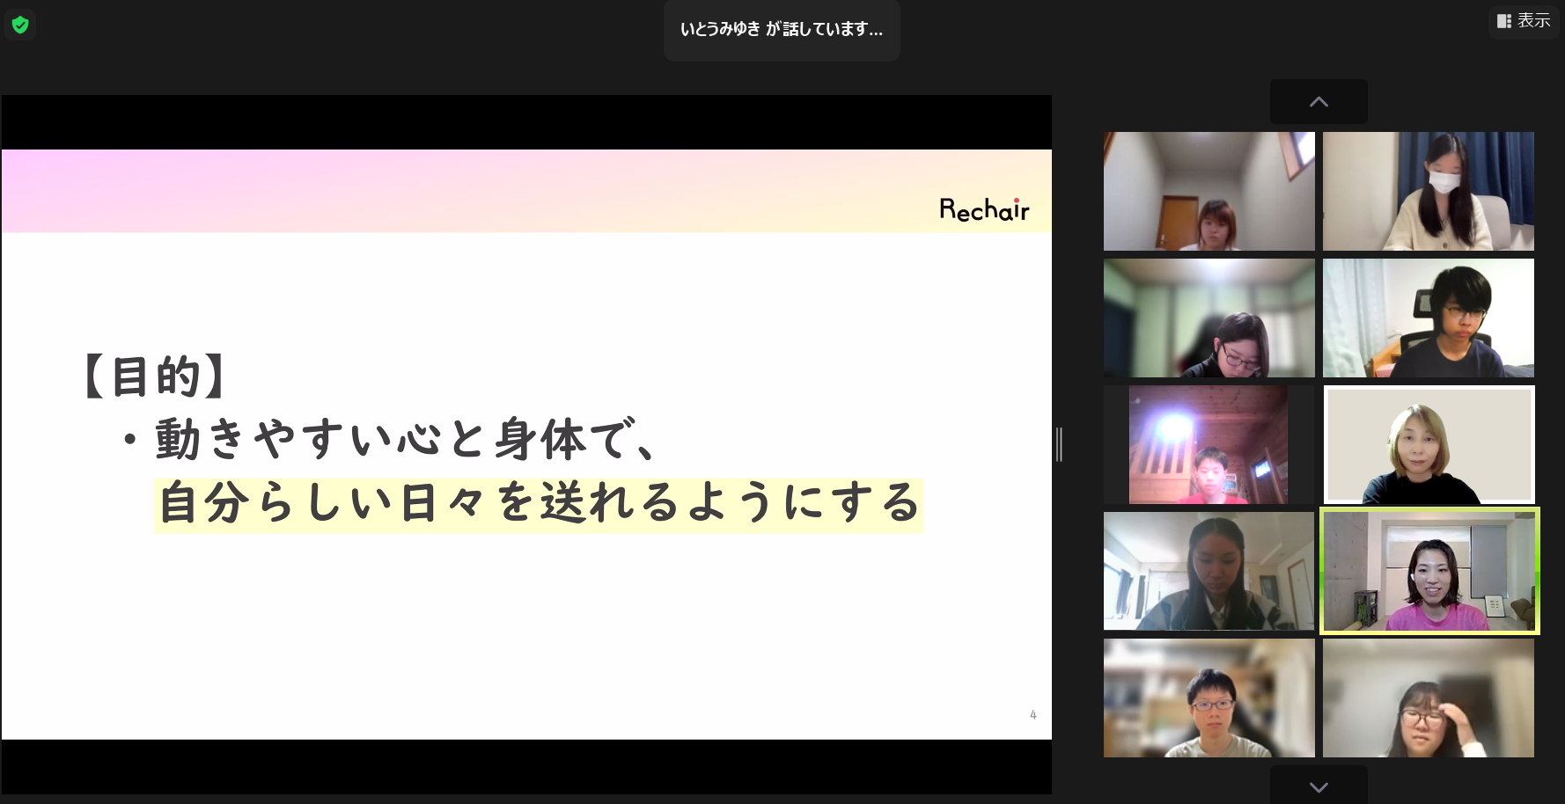Show more participants with the down chevron
The image size is (1565, 804).
coord(1319,786)
